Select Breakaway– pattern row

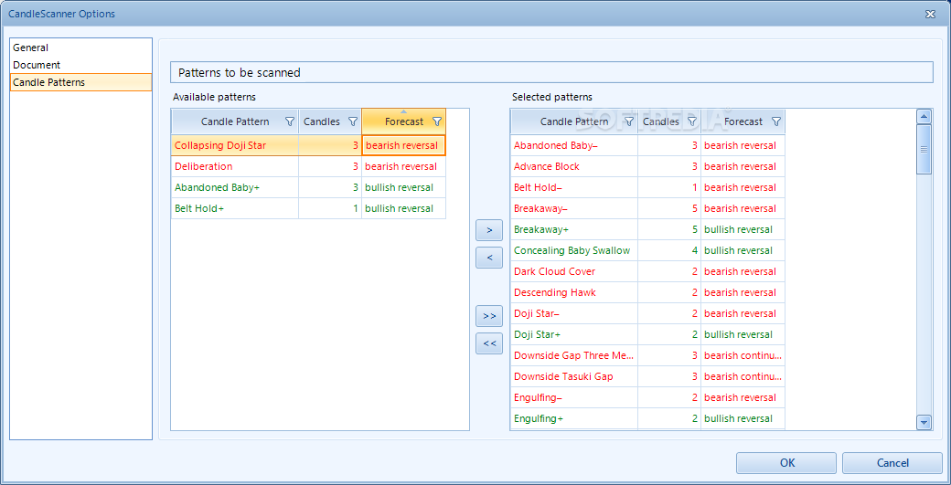(647, 208)
